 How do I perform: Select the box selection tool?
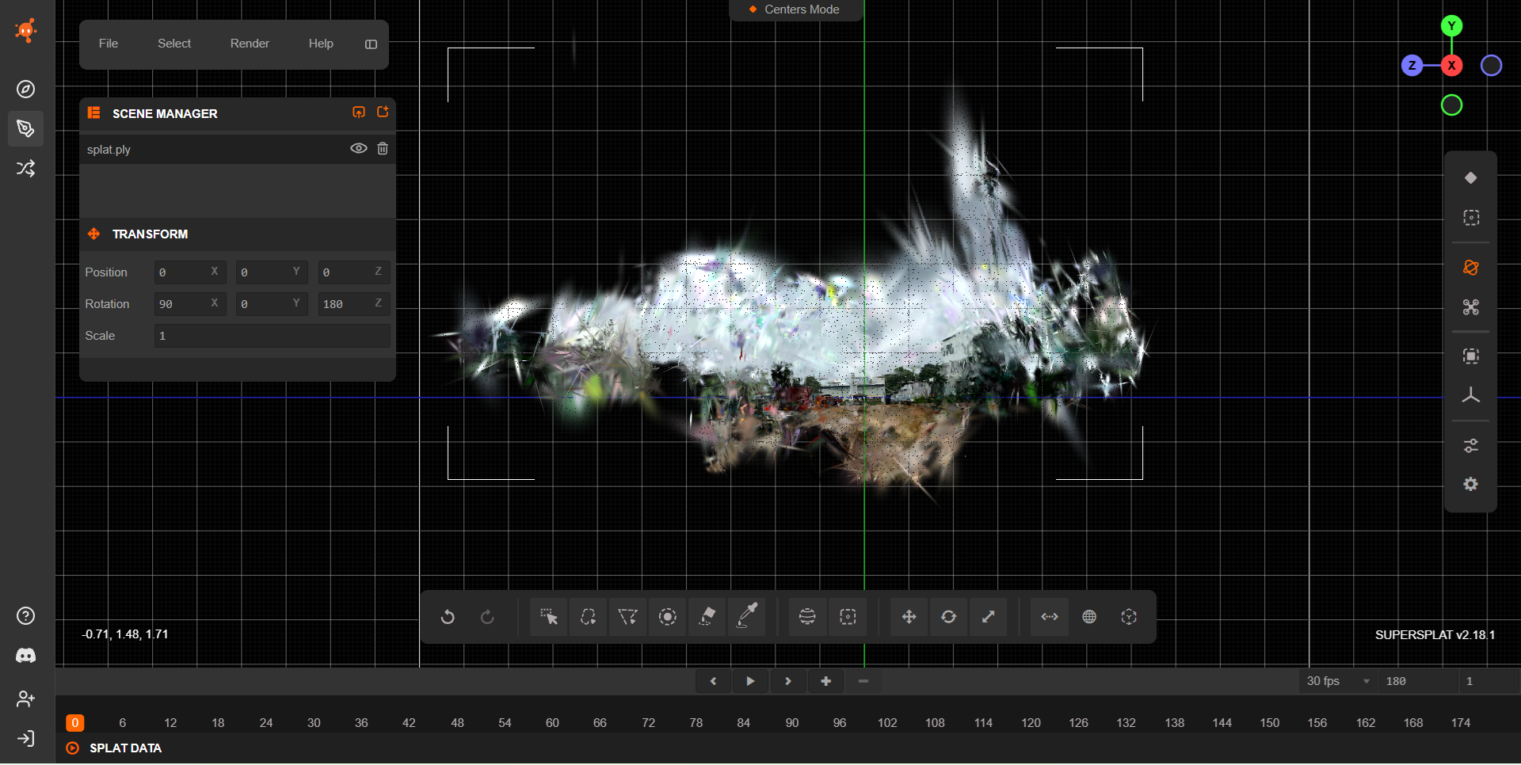click(848, 617)
